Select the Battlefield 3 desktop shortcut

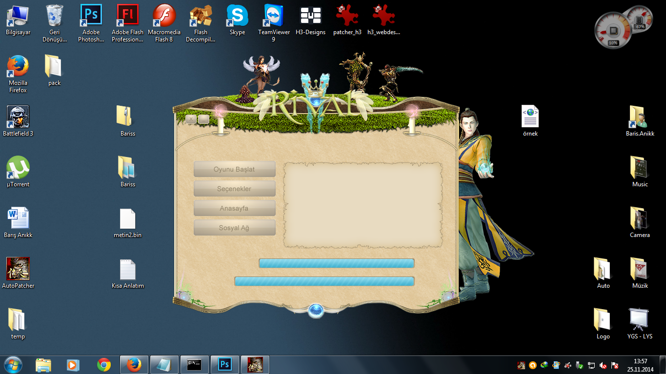coord(18,121)
